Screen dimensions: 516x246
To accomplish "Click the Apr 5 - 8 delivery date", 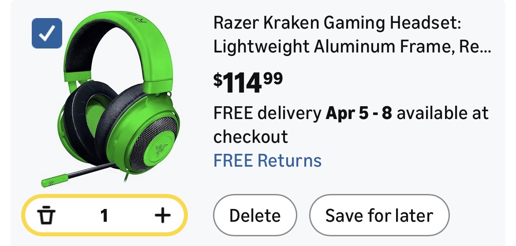I will point(359,113).
